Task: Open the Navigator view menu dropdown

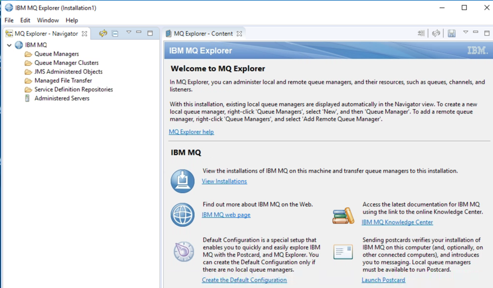Action: (129, 32)
